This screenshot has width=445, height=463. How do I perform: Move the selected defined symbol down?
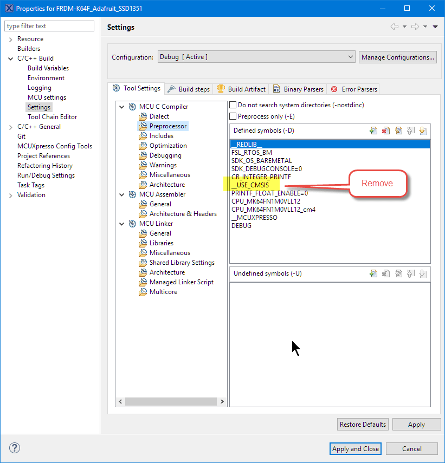point(423,130)
